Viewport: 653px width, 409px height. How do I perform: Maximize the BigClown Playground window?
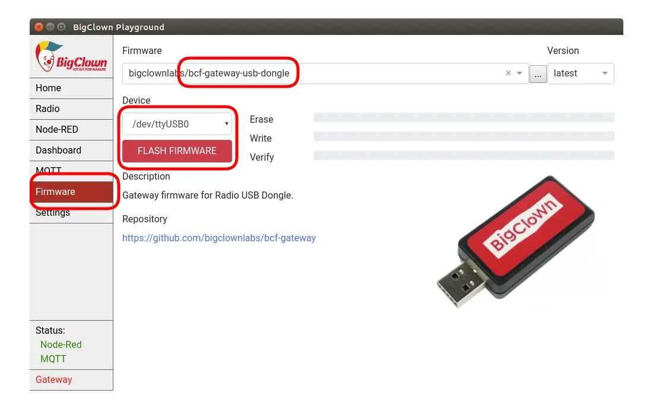point(61,27)
